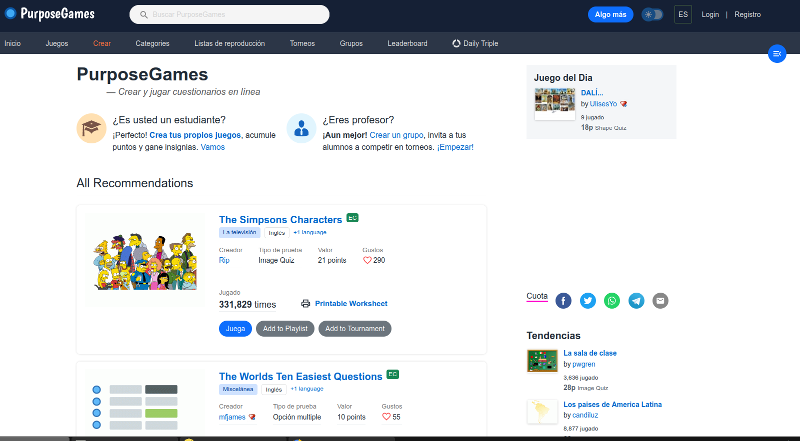Open The Worlds Ten Easiest Questions quiz
Viewport: 800px width, 441px height.
[300, 377]
